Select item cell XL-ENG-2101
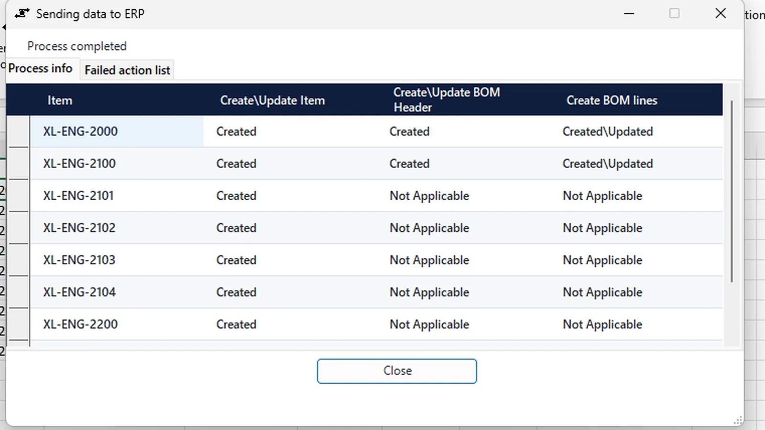The width and height of the screenshot is (765, 430). (x=117, y=195)
